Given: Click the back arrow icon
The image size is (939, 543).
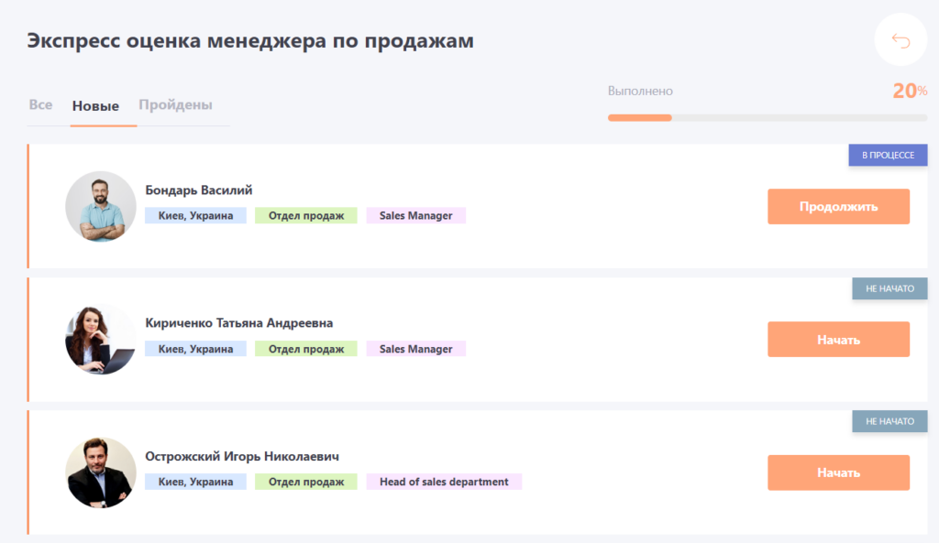Looking at the screenshot, I should click(900, 40).
